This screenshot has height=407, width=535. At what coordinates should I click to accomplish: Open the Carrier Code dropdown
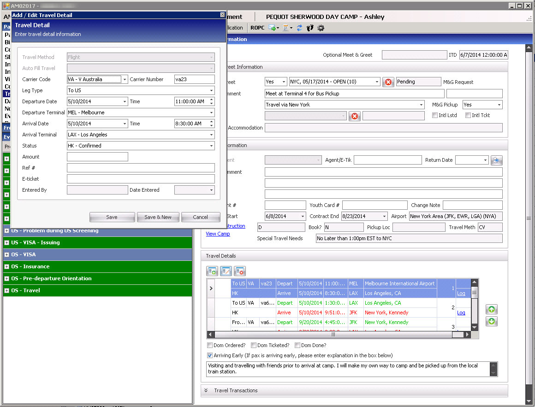[125, 79]
